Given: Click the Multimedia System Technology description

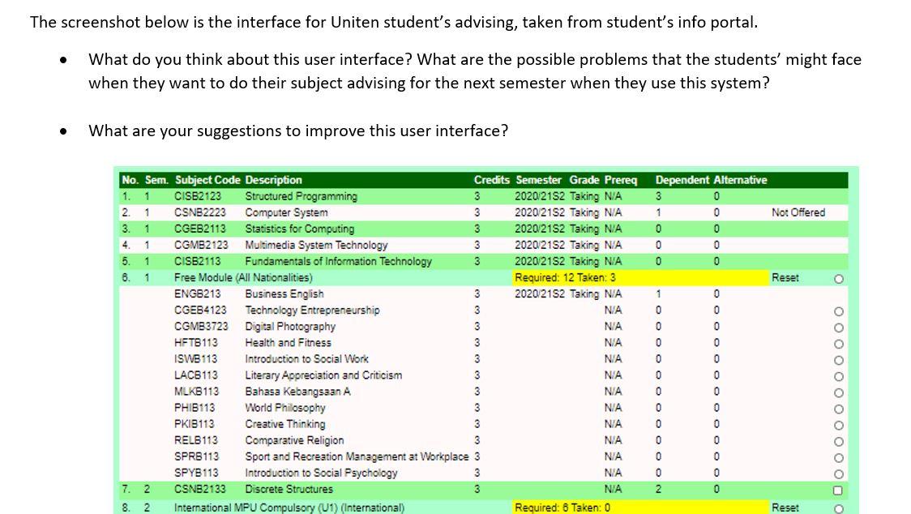Looking at the screenshot, I should (316, 245).
